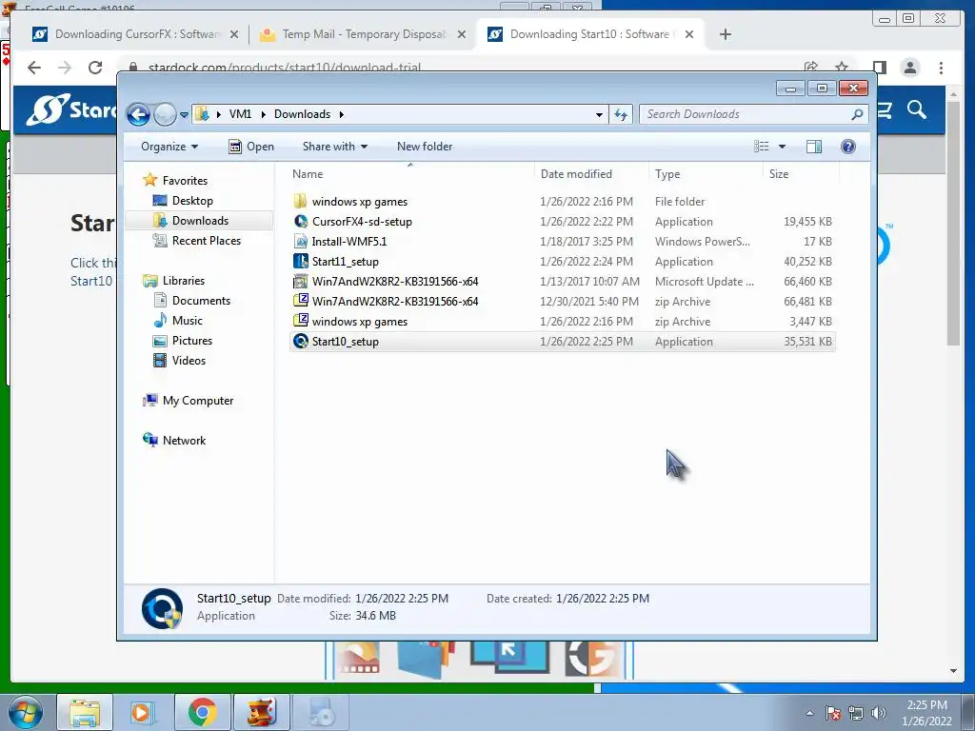Sort by Size column
975x731 pixels.
[x=801, y=174]
